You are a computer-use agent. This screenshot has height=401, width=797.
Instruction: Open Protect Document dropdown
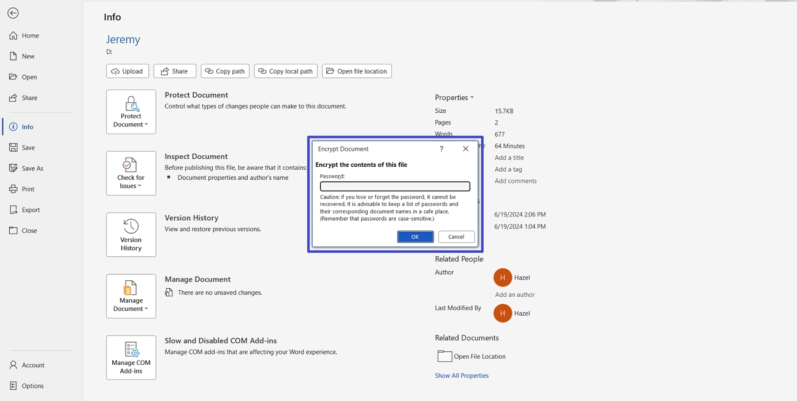[131, 112]
